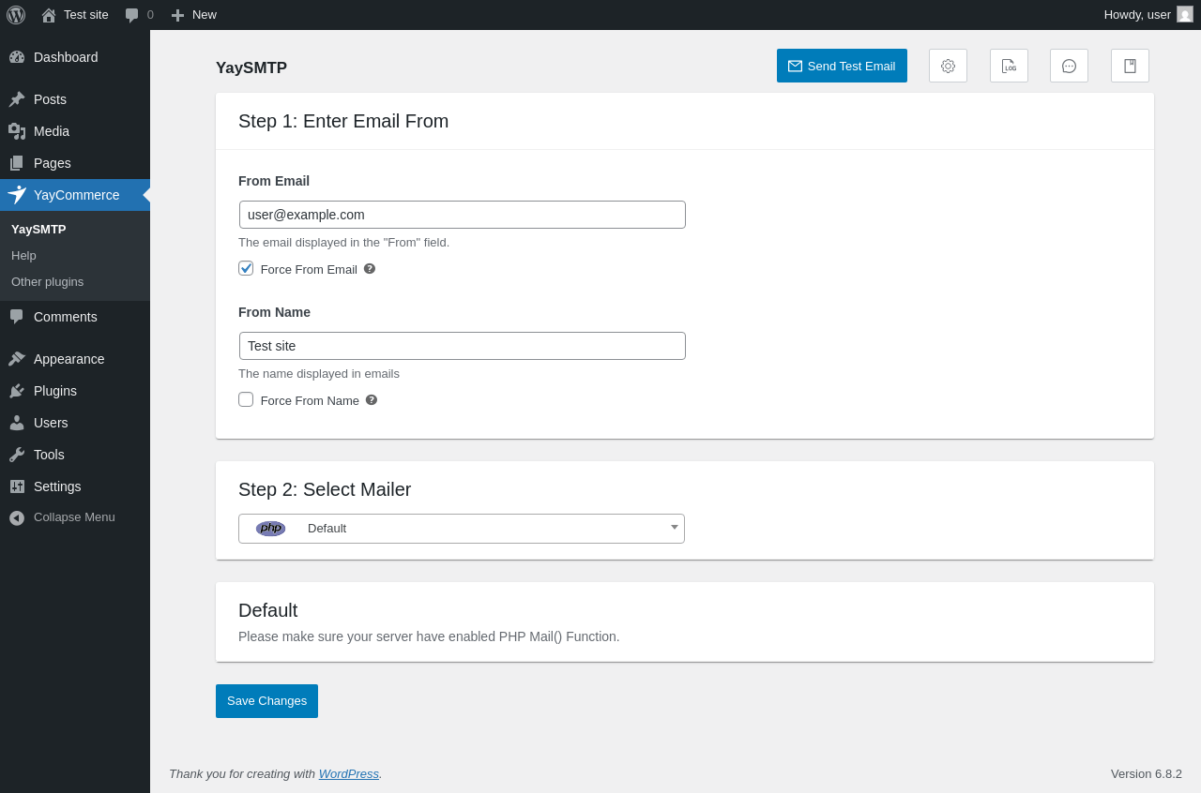
Task: Click the Media library icon
Action: tap(17, 131)
